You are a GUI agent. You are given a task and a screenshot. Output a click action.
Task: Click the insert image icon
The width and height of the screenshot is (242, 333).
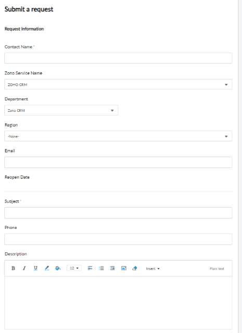click(x=124, y=268)
